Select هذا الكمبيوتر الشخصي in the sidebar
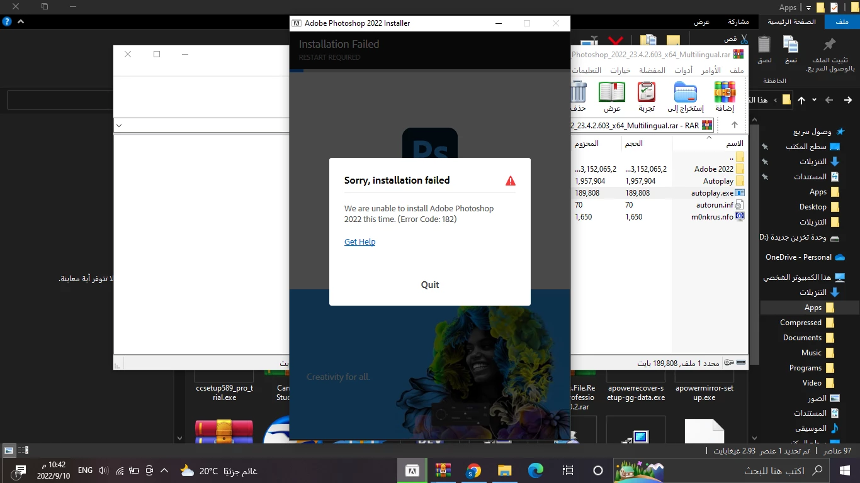The image size is (860, 483). click(x=804, y=277)
